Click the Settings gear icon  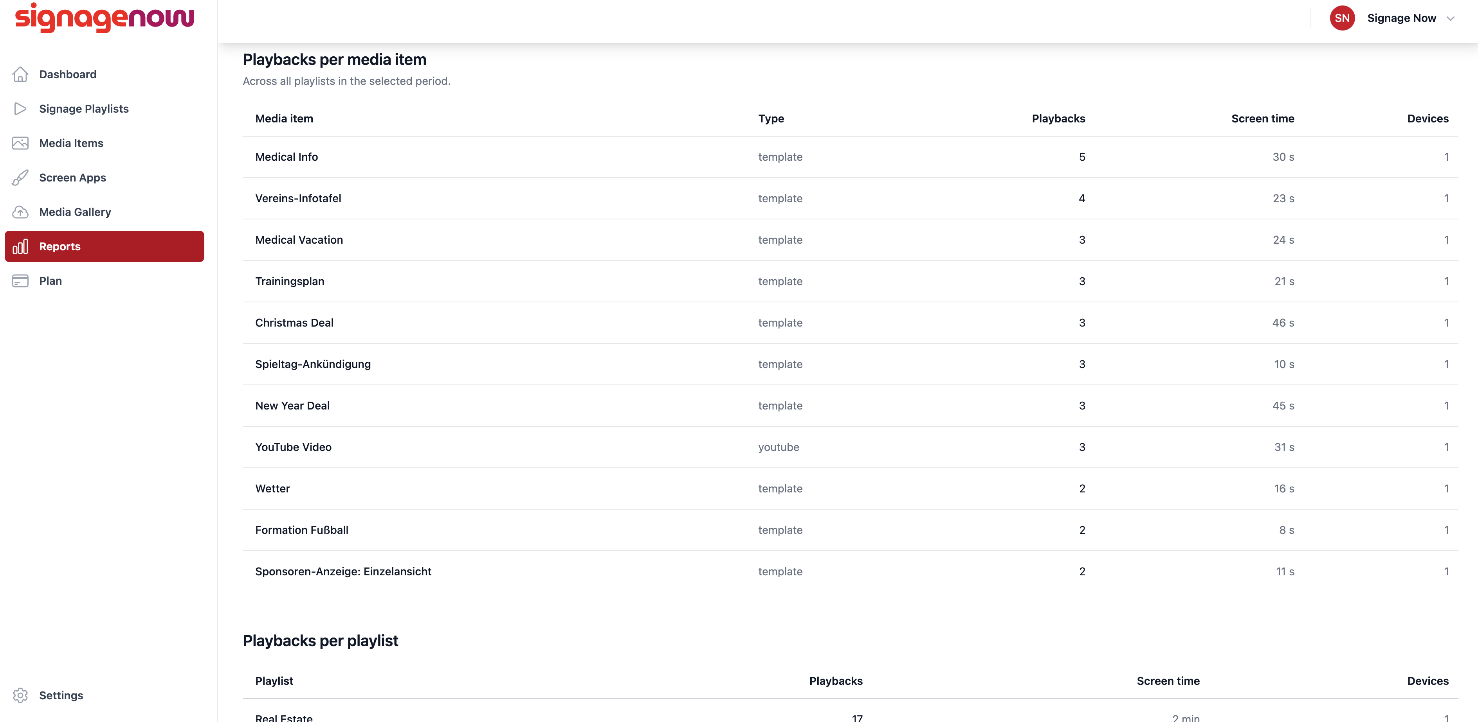(x=20, y=695)
